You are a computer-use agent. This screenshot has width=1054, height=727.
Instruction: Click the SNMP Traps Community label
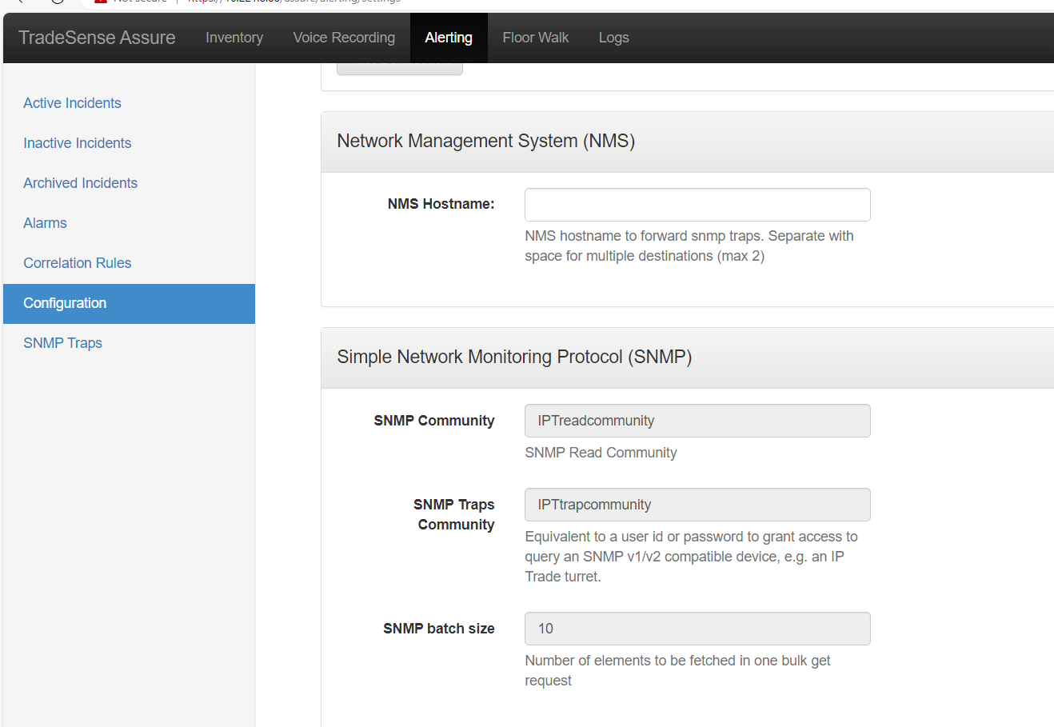(454, 514)
